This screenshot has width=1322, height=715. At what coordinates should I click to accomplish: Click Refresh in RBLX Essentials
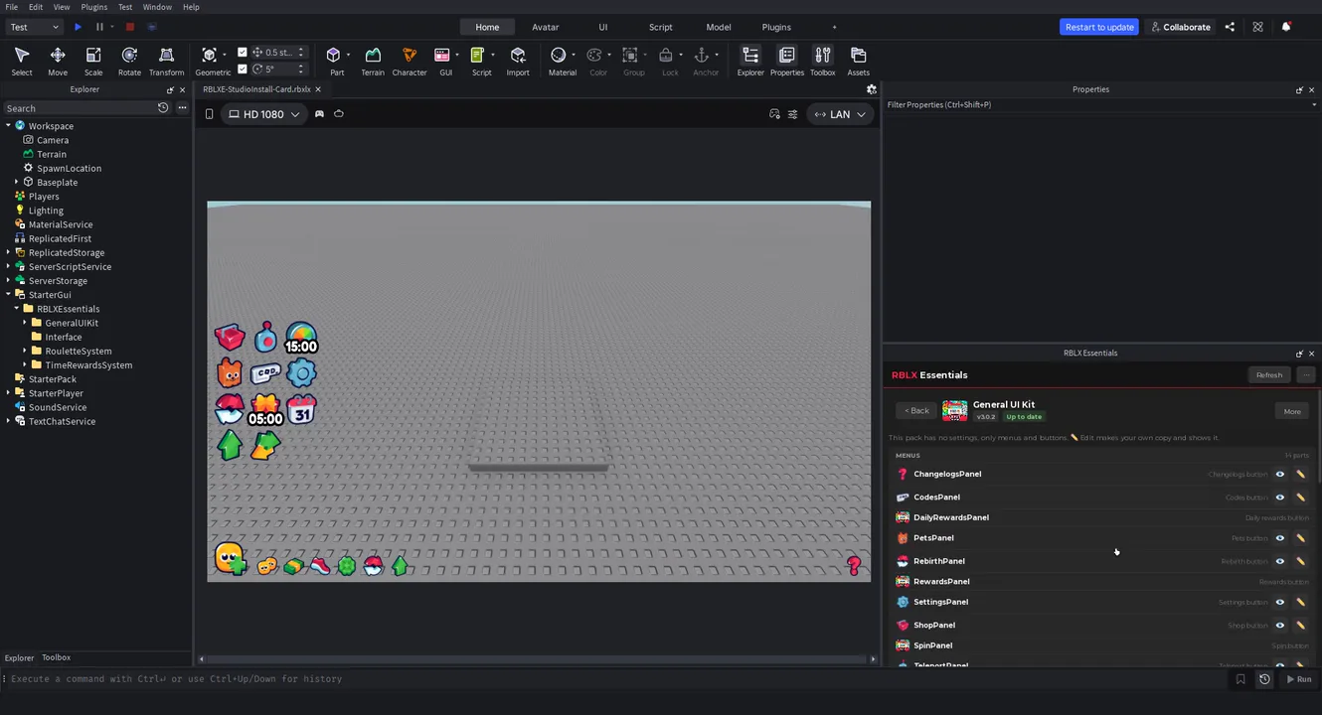(x=1269, y=375)
